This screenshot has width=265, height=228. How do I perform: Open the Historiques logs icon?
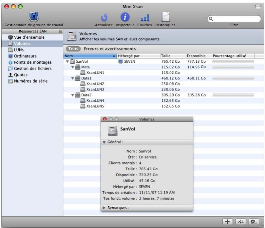[x=165, y=17]
